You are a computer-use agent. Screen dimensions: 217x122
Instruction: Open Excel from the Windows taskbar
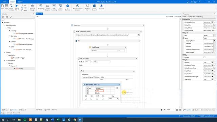(58, 120)
